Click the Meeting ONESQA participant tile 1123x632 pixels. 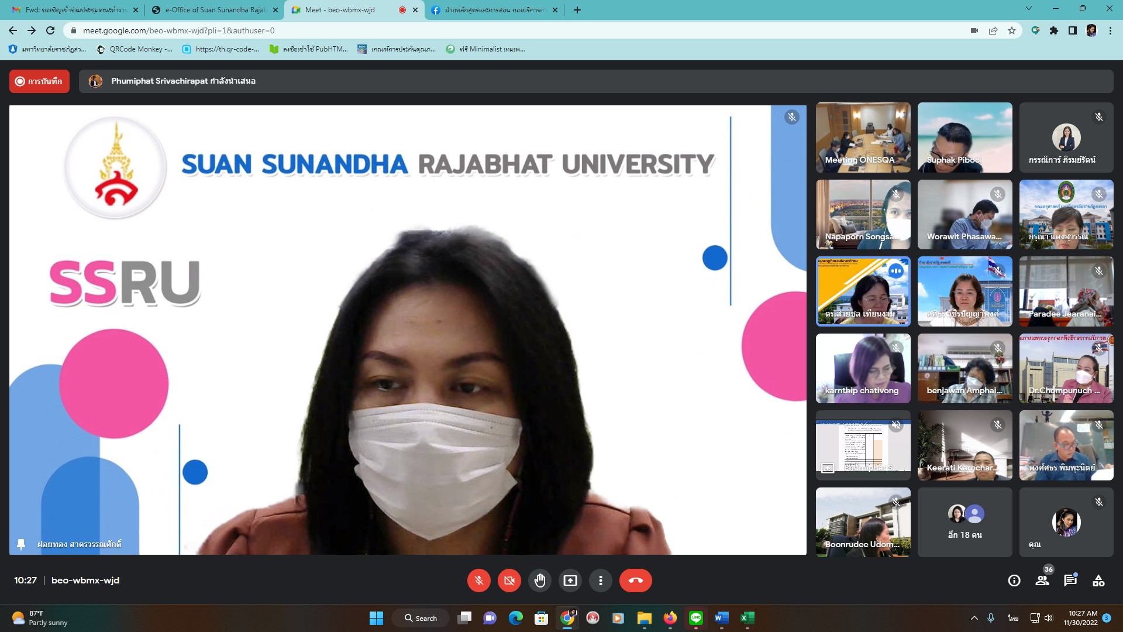coord(863,138)
